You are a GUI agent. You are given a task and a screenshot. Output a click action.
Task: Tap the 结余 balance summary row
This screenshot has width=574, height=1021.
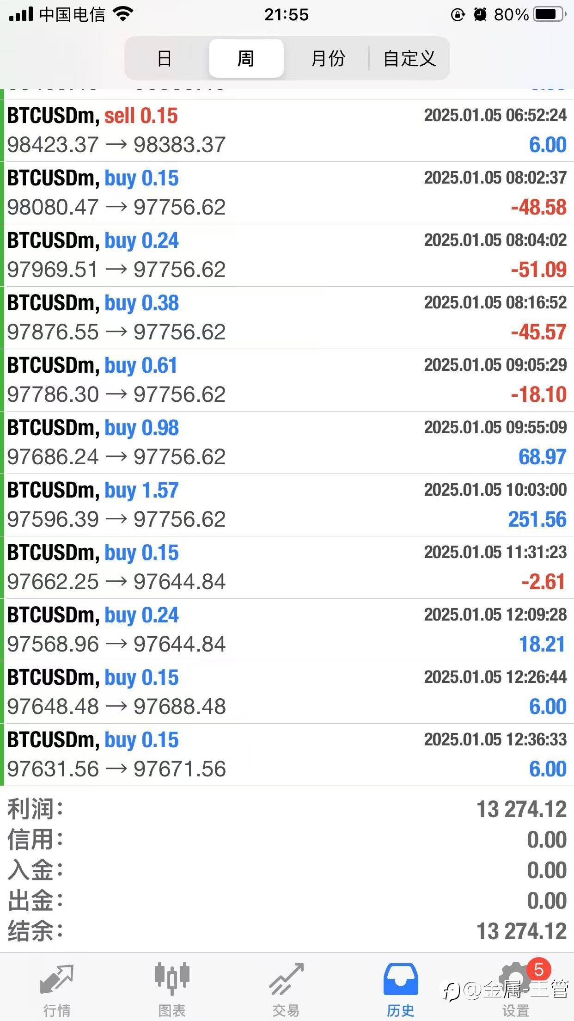(x=287, y=931)
